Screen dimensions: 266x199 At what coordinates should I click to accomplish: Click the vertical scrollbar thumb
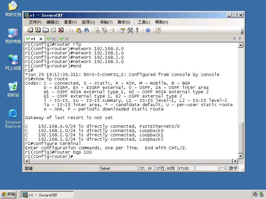[x=241, y=137]
